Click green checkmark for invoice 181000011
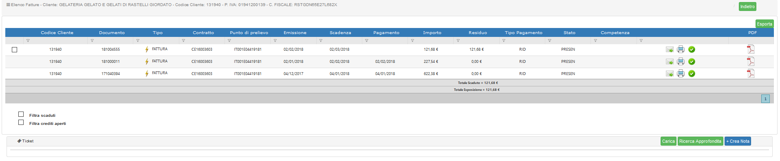780x161 pixels. [x=692, y=62]
